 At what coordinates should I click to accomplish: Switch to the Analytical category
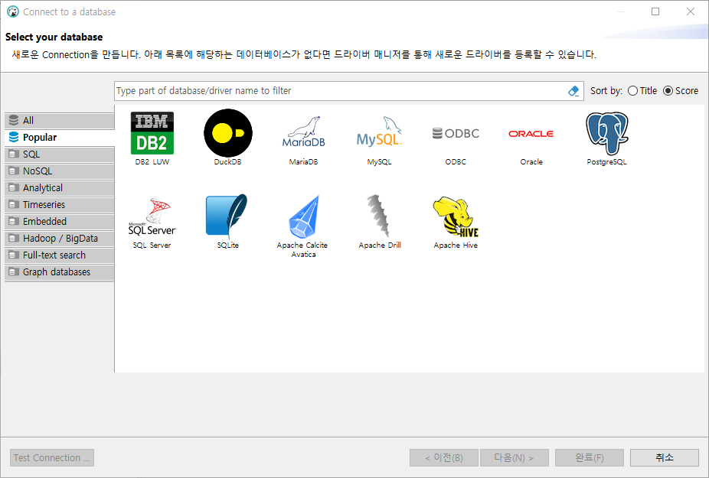[x=59, y=188]
